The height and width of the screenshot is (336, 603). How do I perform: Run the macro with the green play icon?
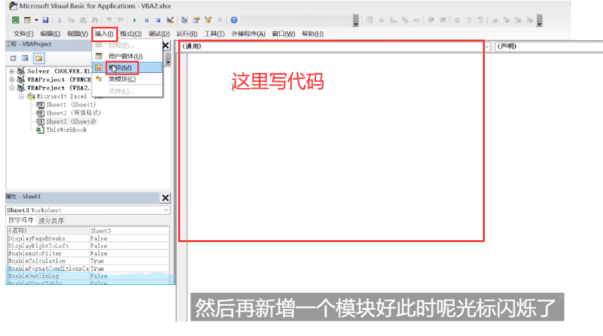tap(135, 20)
